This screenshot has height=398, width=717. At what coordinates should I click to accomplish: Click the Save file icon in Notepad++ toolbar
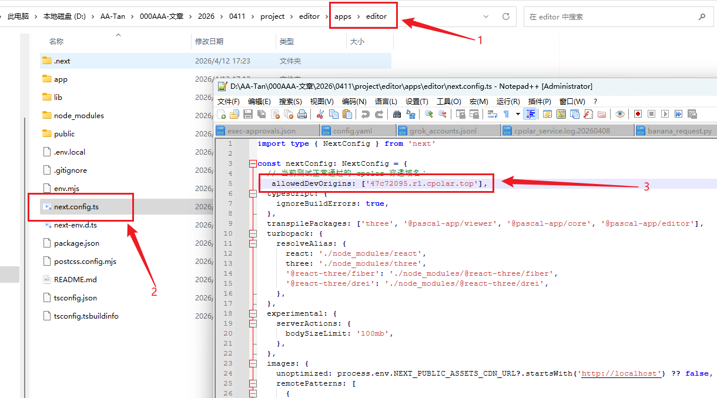(x=248, y=114)
